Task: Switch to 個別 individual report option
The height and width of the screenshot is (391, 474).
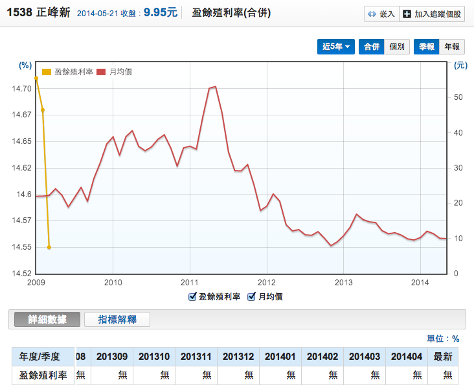Action: coord(396,47)
